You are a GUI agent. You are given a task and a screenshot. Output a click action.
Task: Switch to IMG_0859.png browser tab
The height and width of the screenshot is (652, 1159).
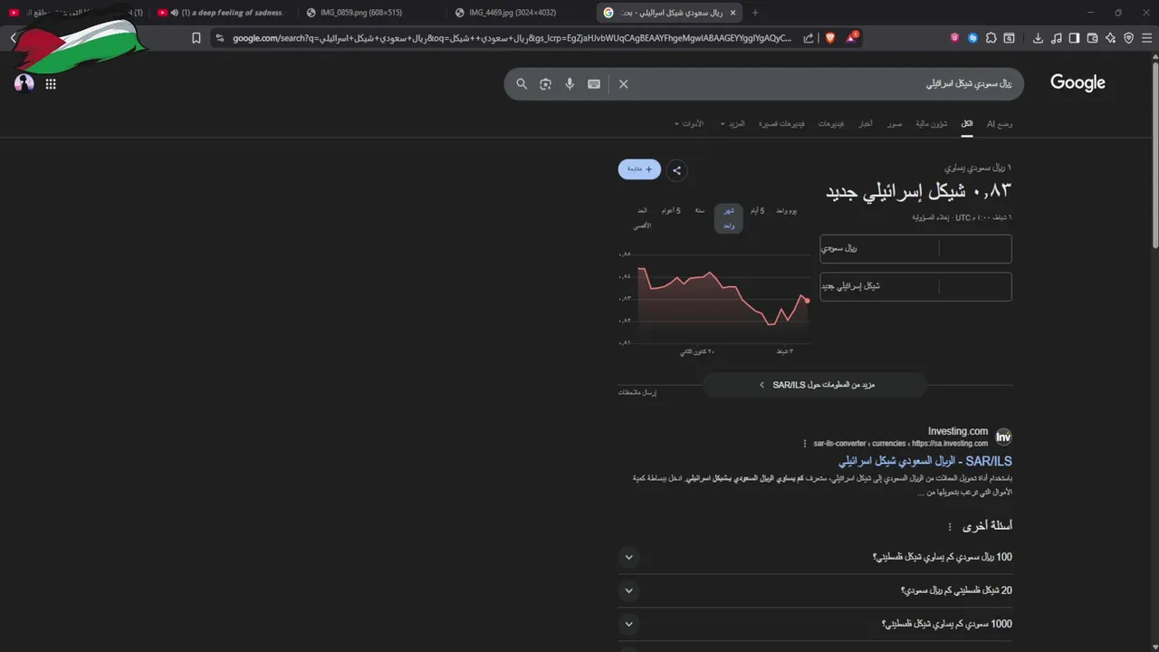[369, 13]
